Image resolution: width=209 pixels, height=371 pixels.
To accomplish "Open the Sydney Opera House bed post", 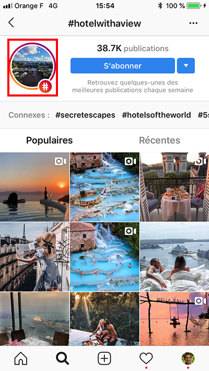I will tap(175, 257).
